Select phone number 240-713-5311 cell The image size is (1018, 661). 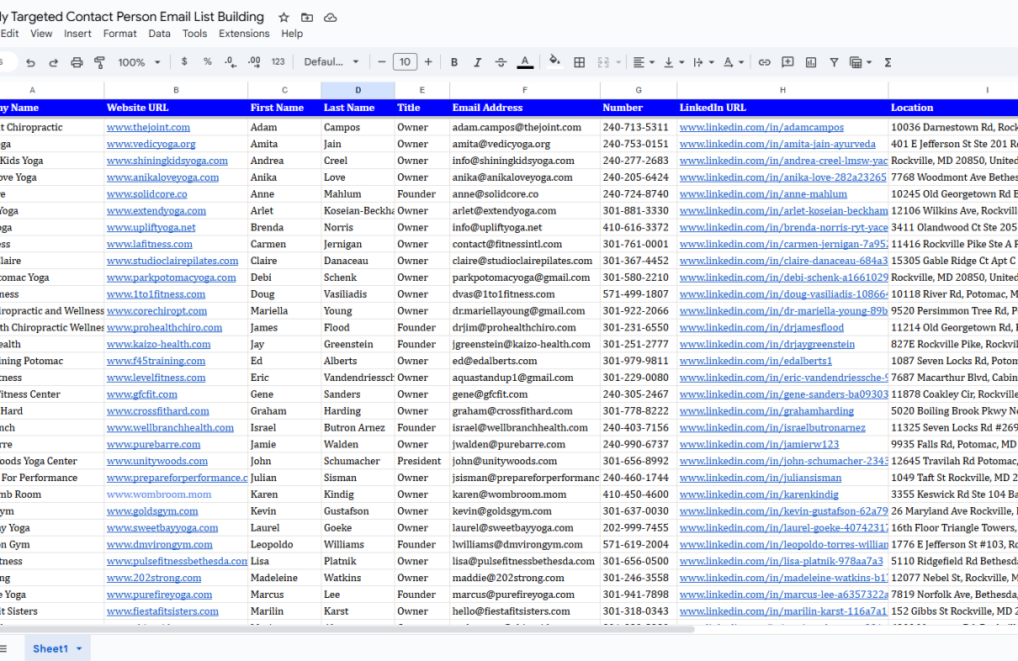(x=639, y=127)
